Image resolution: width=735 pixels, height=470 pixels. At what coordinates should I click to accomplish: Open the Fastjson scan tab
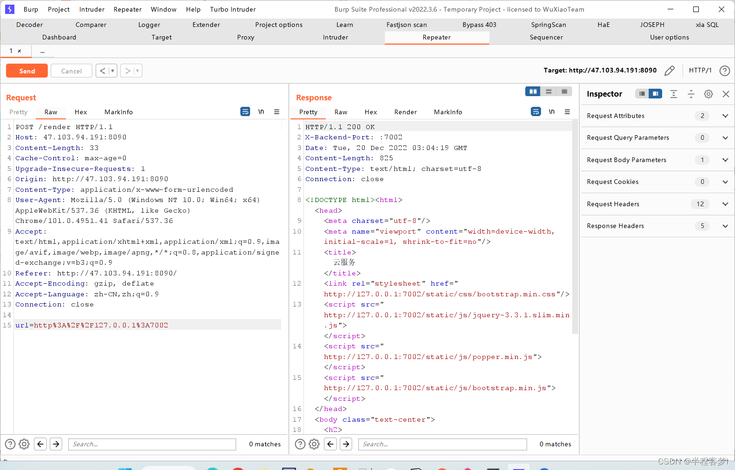point(406,25)
